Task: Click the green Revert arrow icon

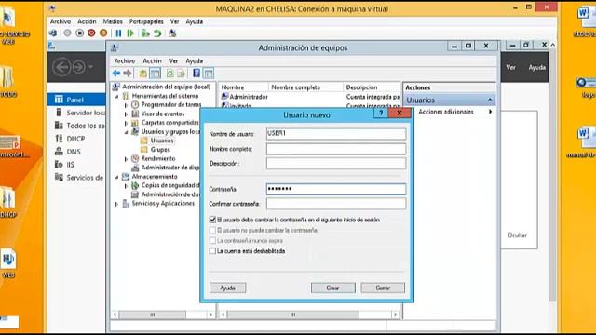Action: coord(157,33)
